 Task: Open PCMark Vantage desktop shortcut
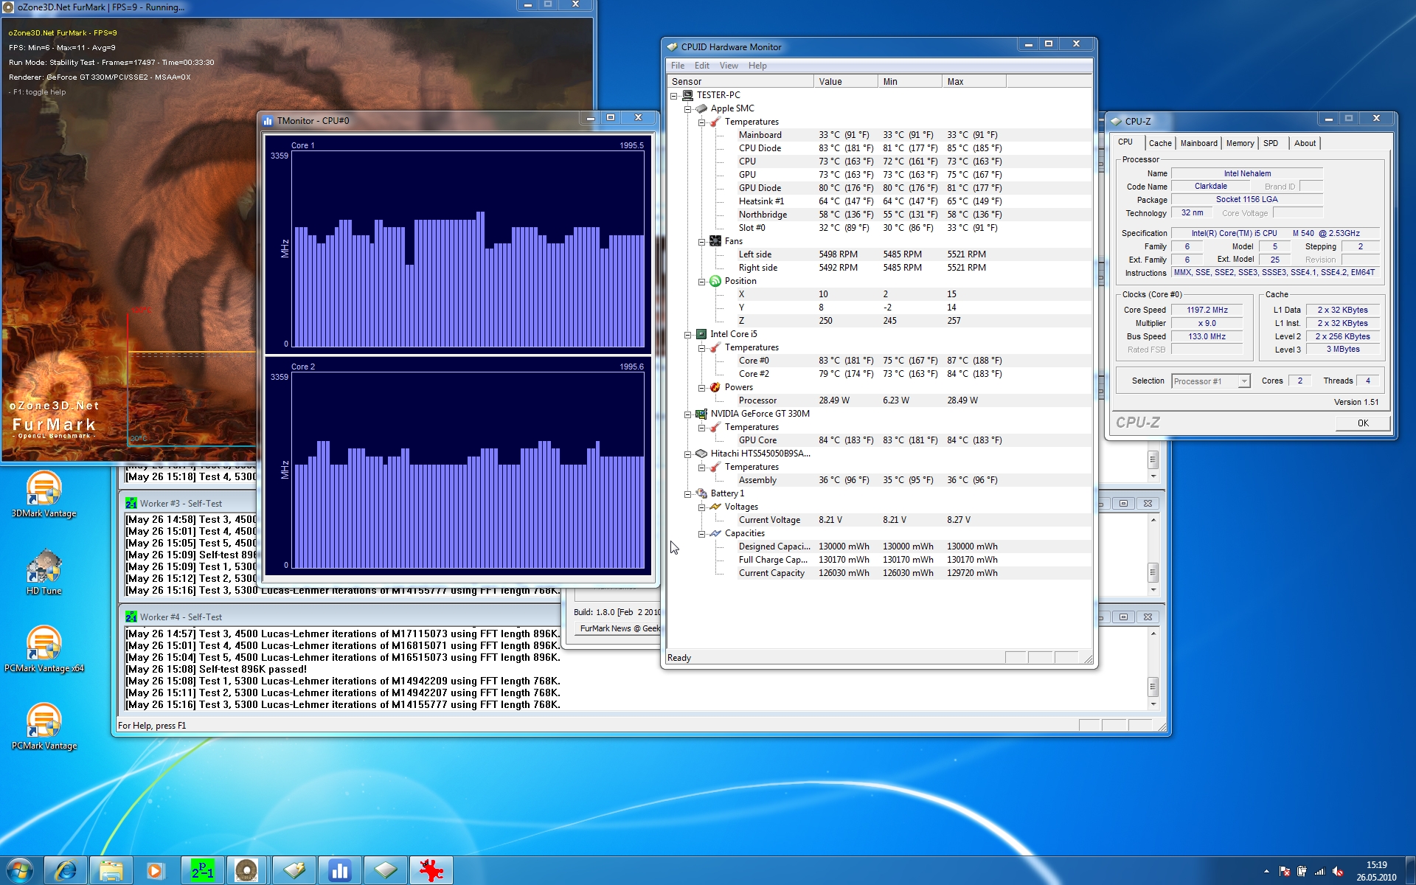click(44, 727)
